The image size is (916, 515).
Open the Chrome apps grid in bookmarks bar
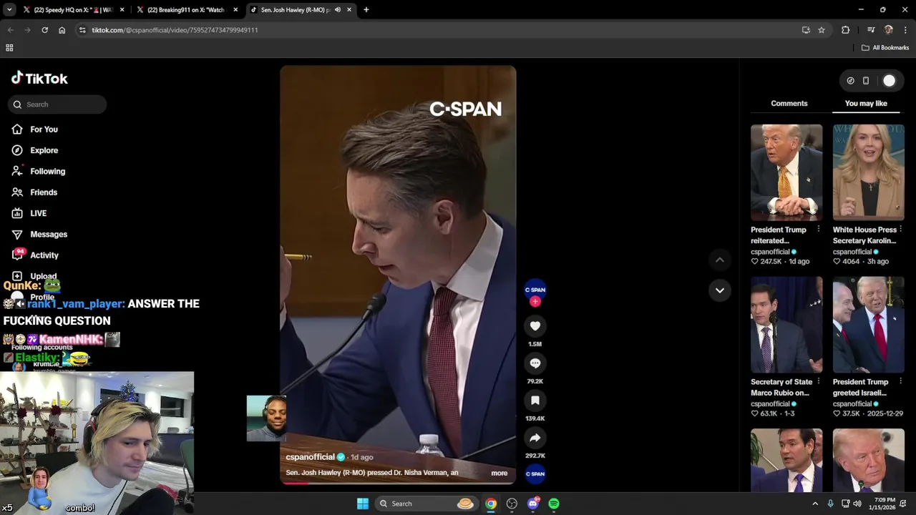pos(9,48)
